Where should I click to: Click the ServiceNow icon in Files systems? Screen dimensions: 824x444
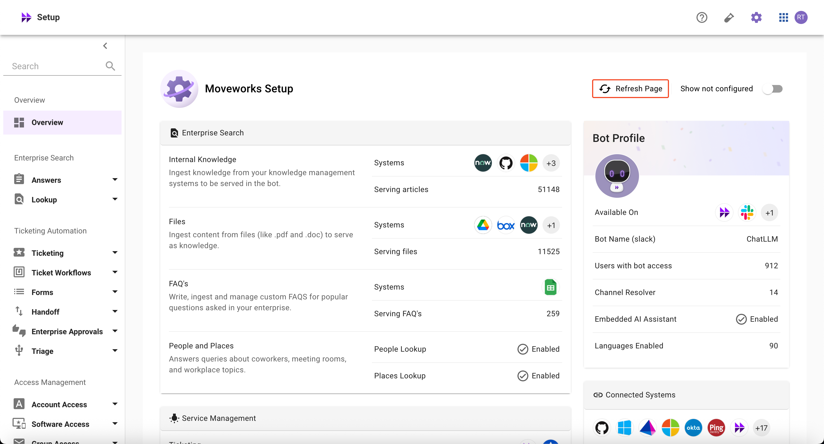[528, 225]
